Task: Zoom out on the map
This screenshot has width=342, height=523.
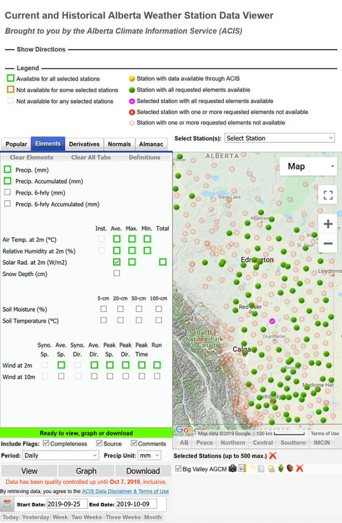Action: tap(328, 243)
